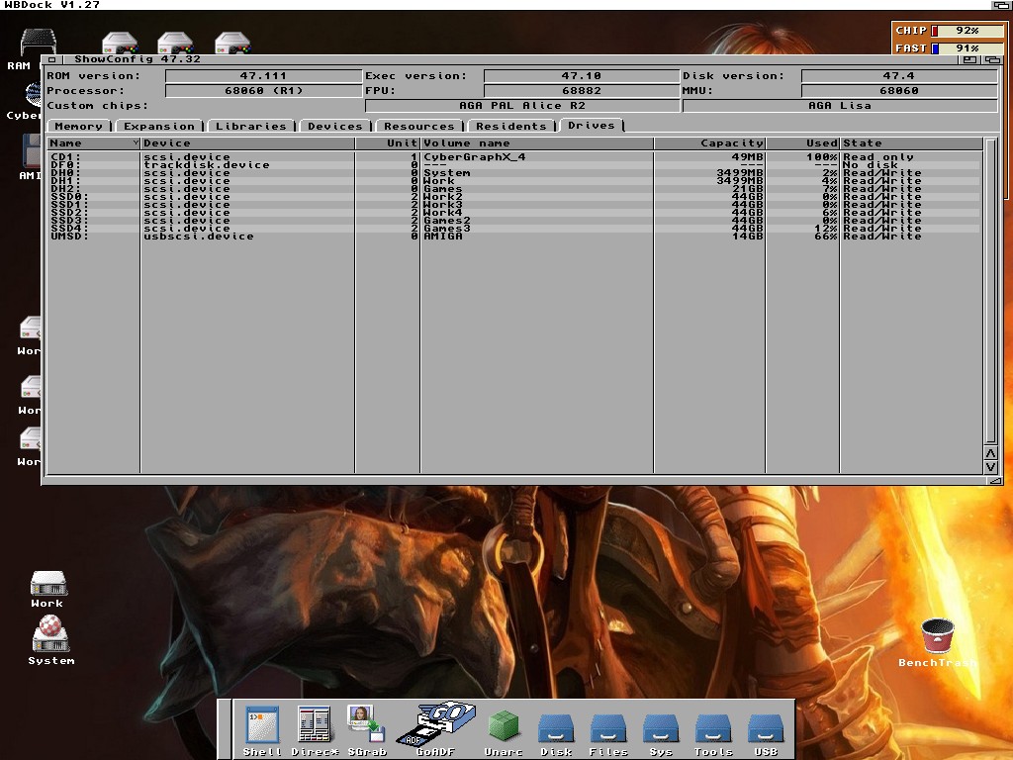This screenshot has width=1013, height=760.
Task: Click the Processor field showing 68060 (R1)
Action: pos(263,90)
